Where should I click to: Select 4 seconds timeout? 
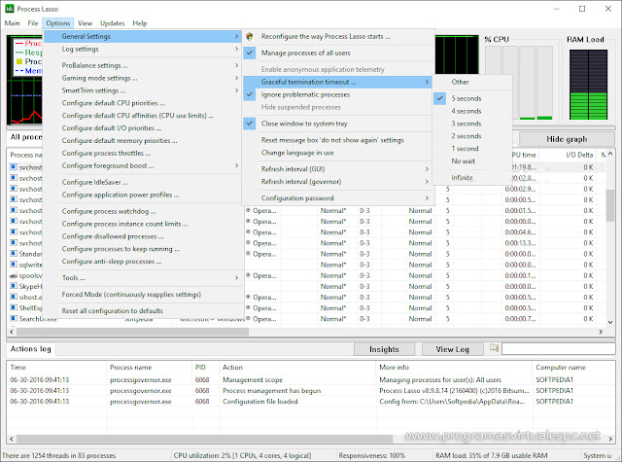click(470, 111)
